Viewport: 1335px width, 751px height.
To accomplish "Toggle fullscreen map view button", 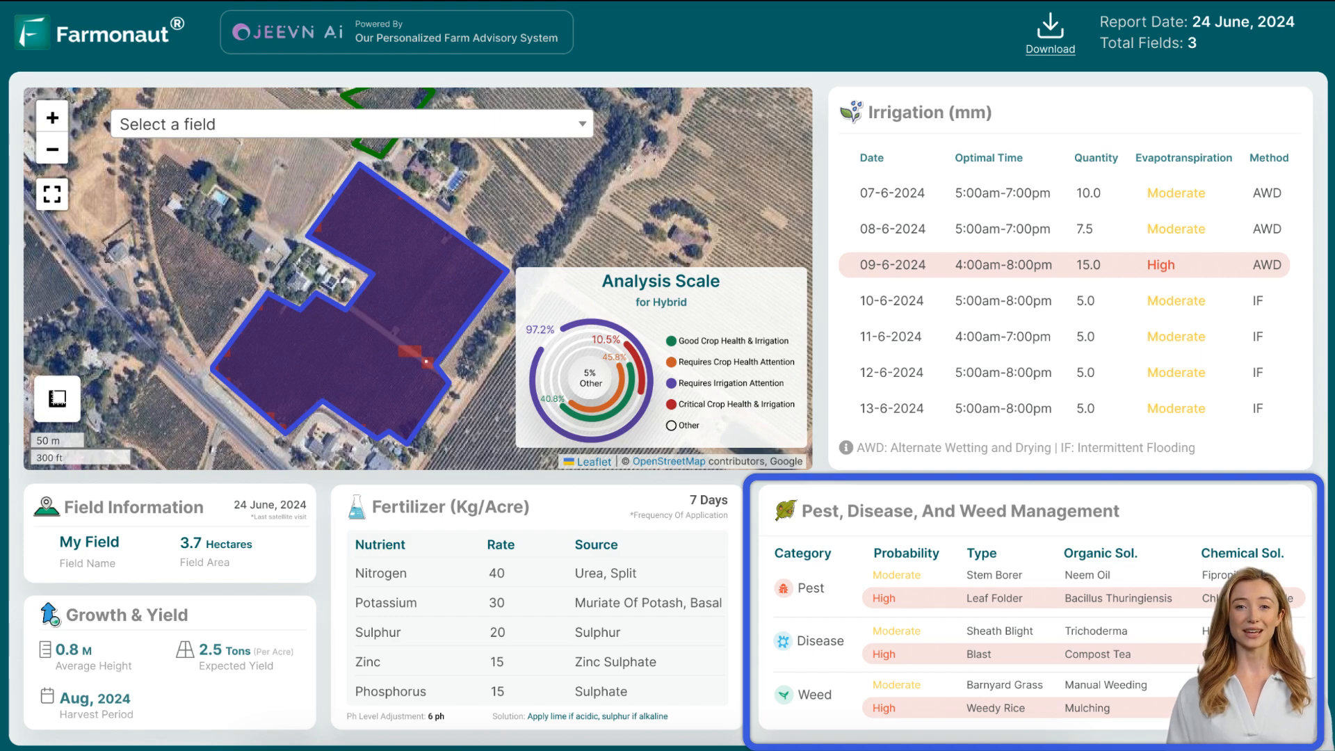I will coord(52,193).
